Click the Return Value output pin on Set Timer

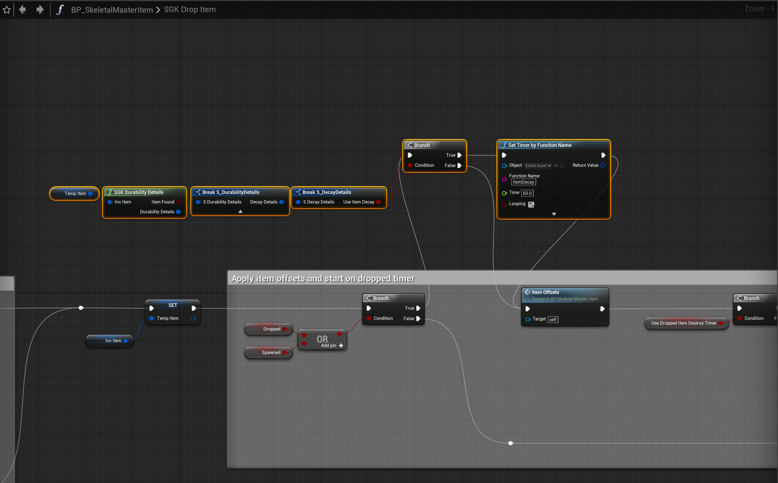(603, 165)
